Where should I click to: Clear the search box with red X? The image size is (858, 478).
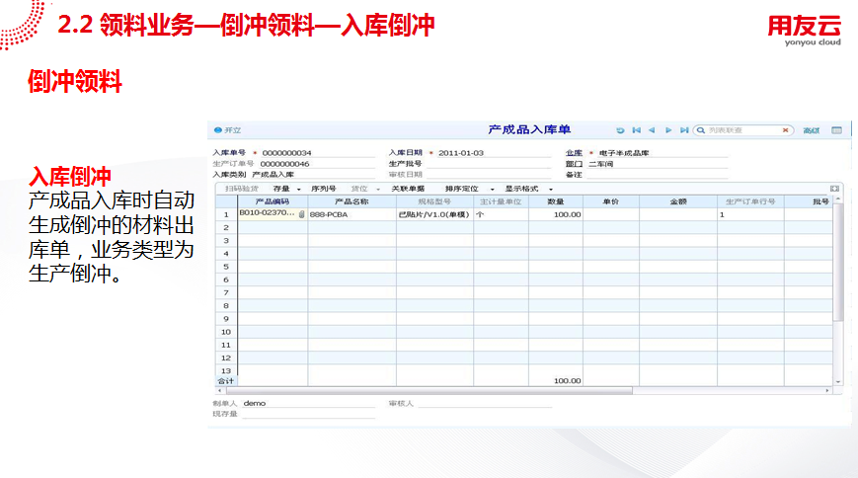tap(785, 130)
